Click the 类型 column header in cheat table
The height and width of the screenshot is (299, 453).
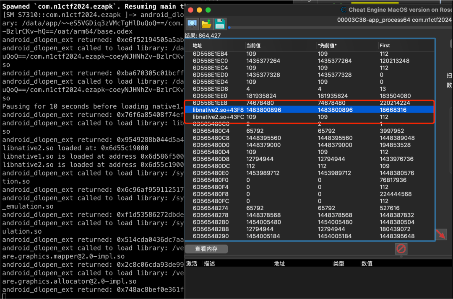tap(338, 264)
